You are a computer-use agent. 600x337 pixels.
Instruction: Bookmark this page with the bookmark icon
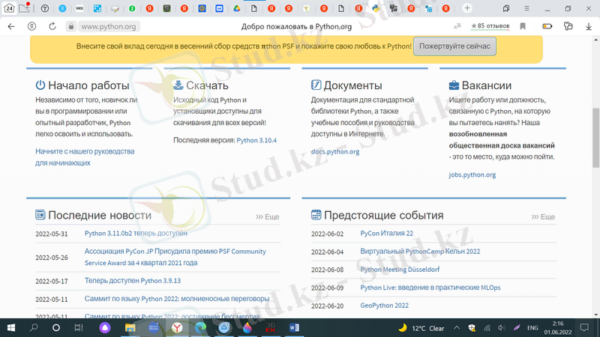point(523,26)
